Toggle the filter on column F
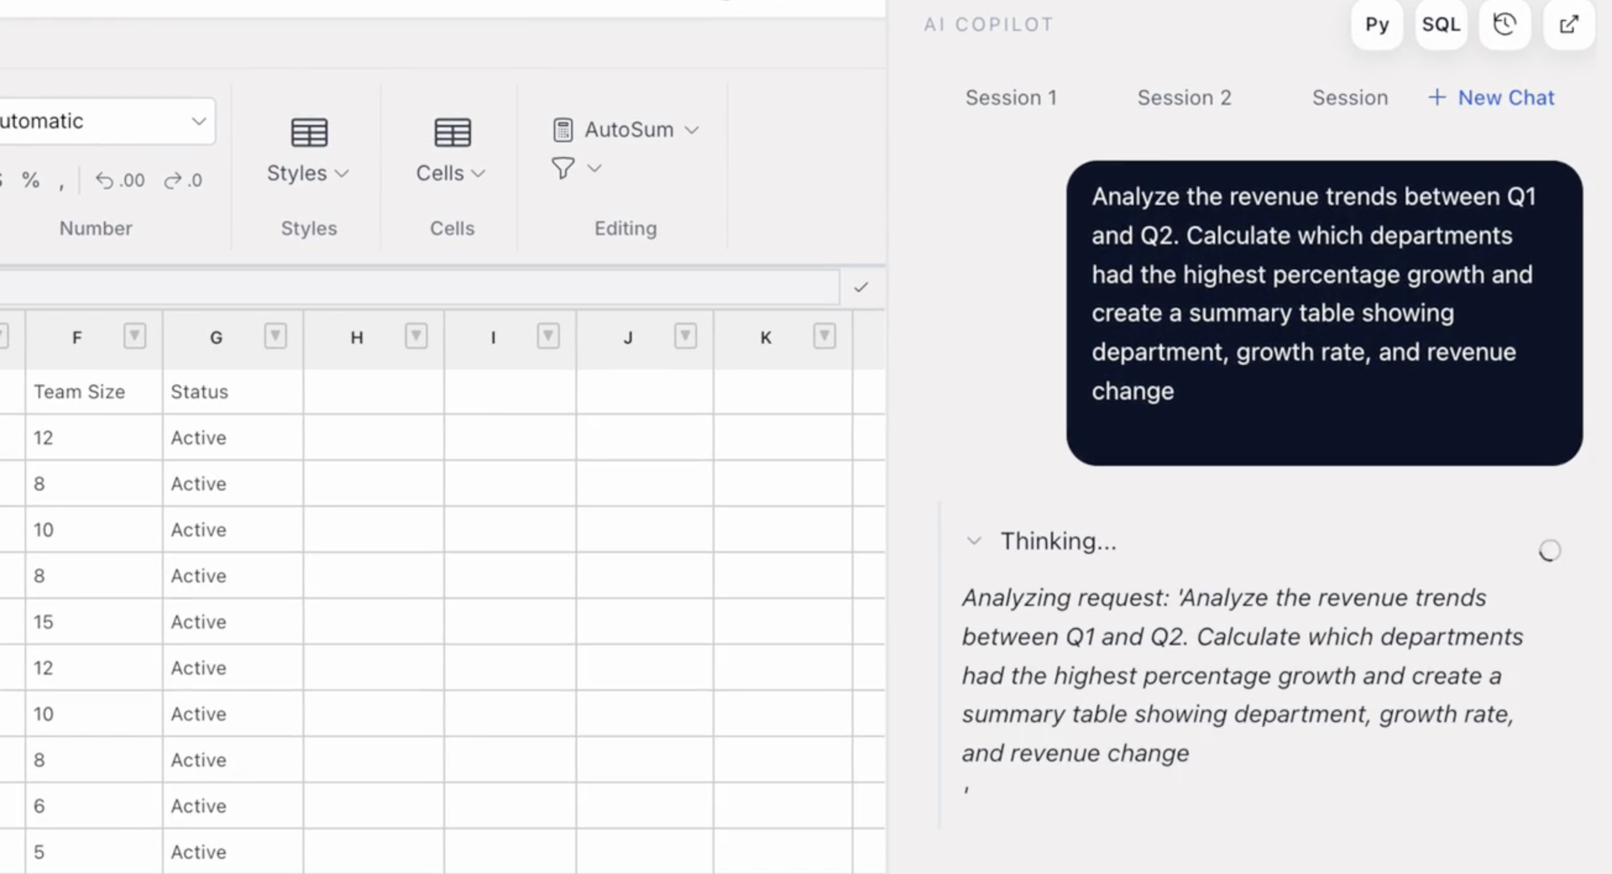 (135, 336)
